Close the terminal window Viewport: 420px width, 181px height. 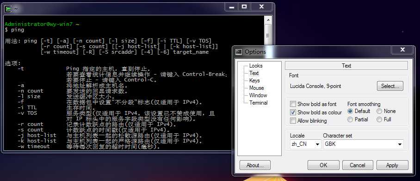tap(261, 7)
